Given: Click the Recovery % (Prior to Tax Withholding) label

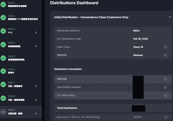Looking at the screenshot, I should click(x=79, y=117).
